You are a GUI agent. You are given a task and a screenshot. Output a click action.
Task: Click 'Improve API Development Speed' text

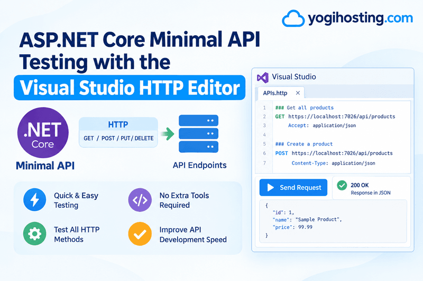[193, 235]
